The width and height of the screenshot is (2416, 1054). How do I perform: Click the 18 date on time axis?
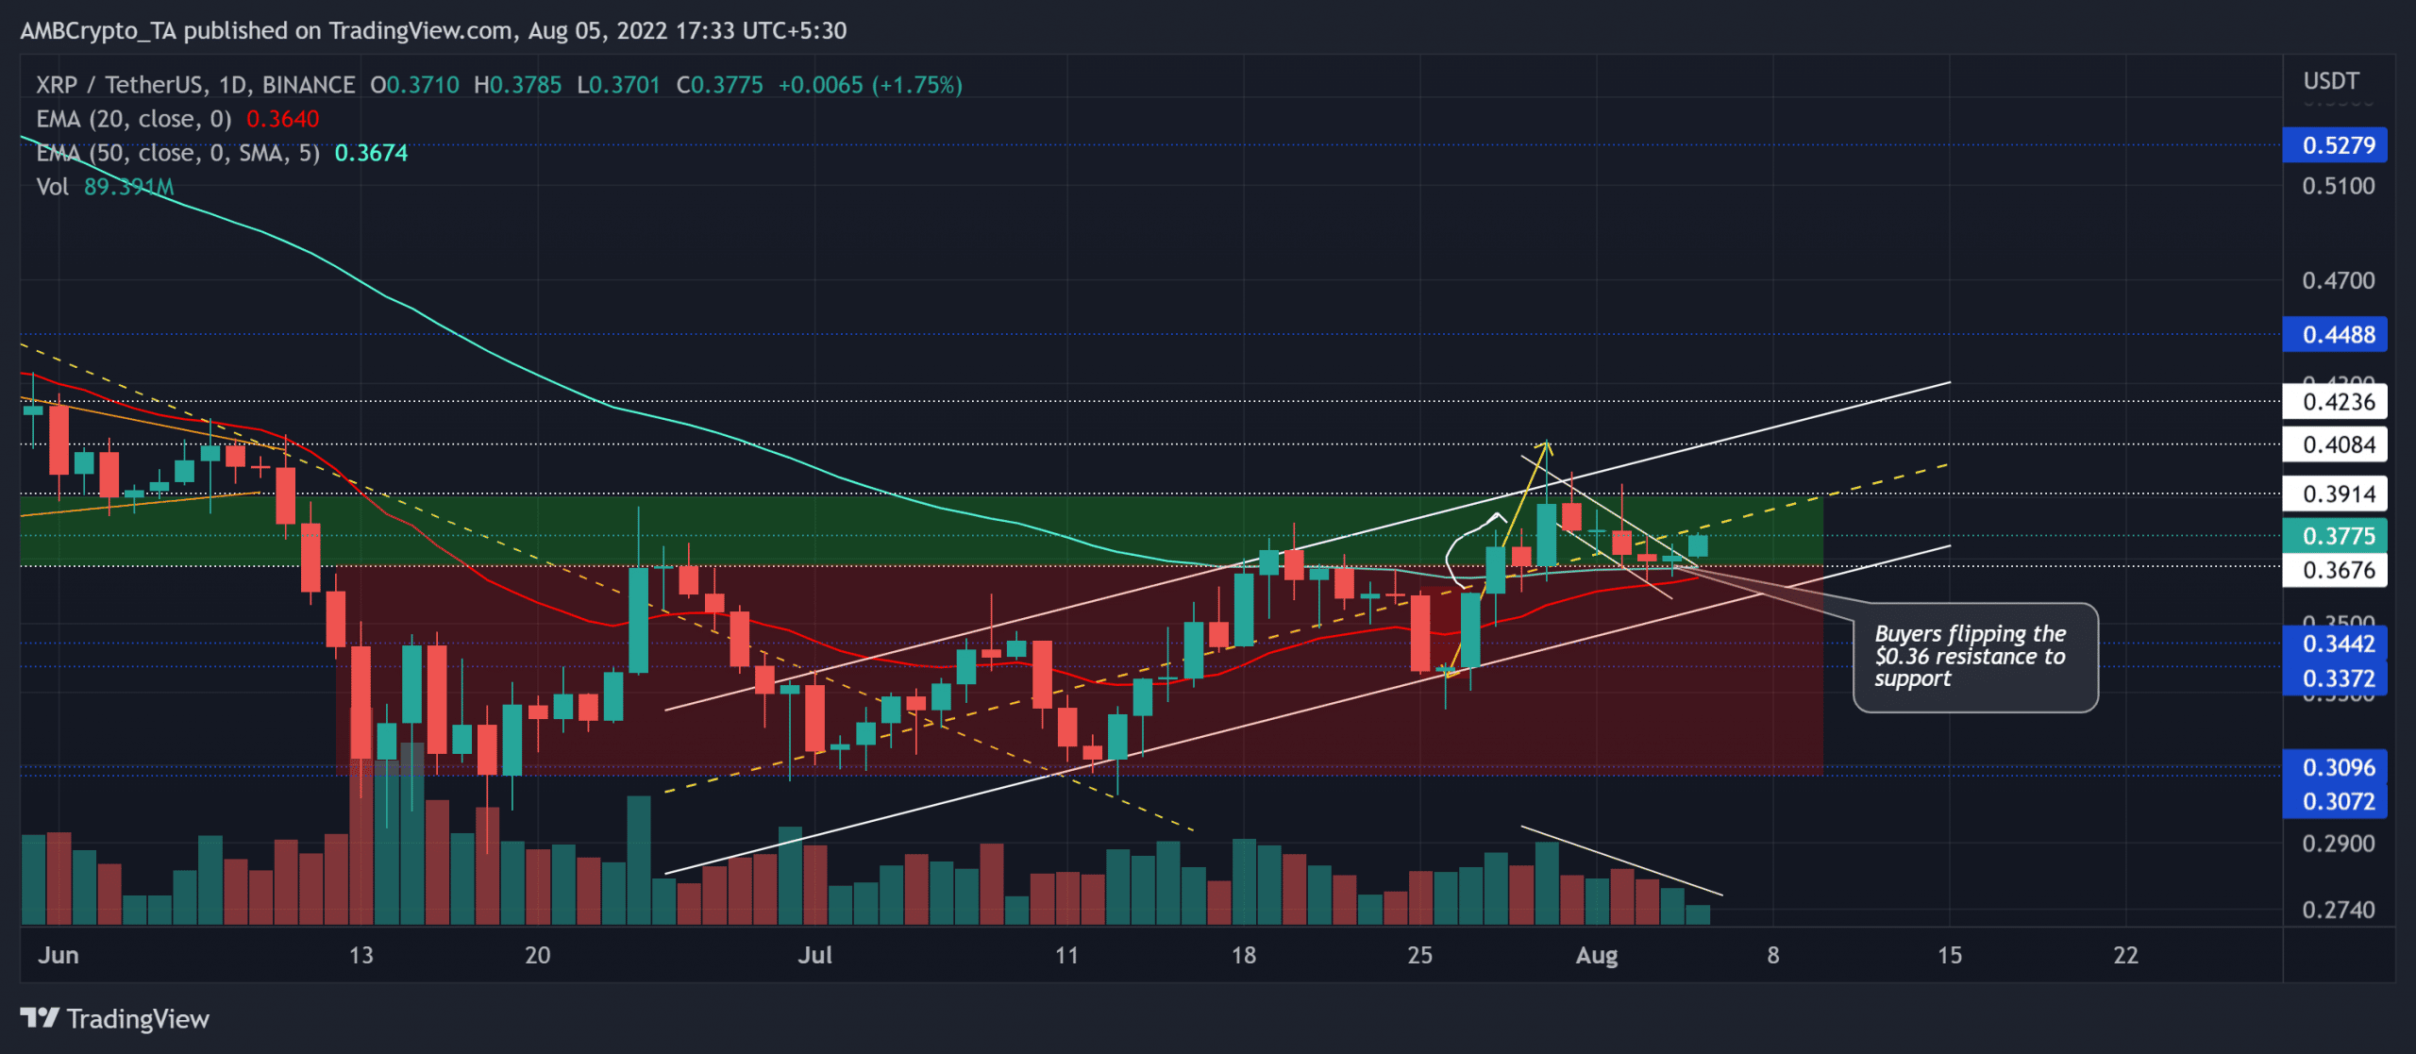click(1243, 955)
